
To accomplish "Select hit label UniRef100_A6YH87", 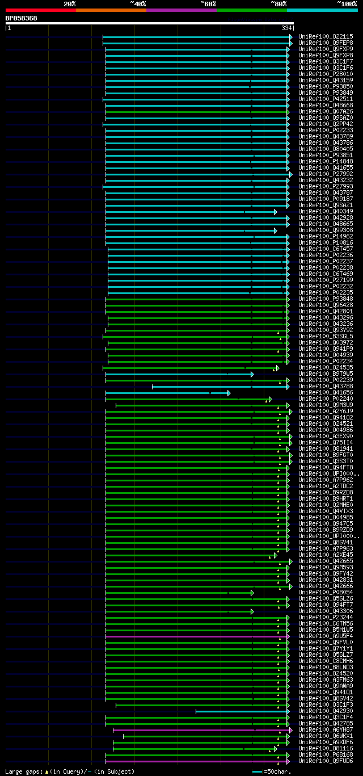I will coord(326,729).
